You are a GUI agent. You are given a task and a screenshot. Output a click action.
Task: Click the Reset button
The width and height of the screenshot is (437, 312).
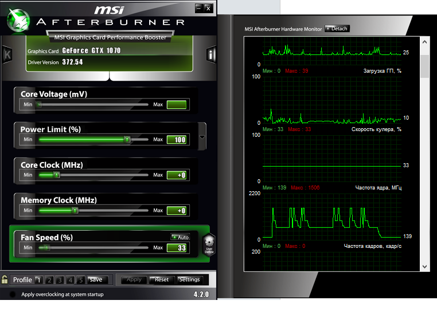[x=162, y=279]
